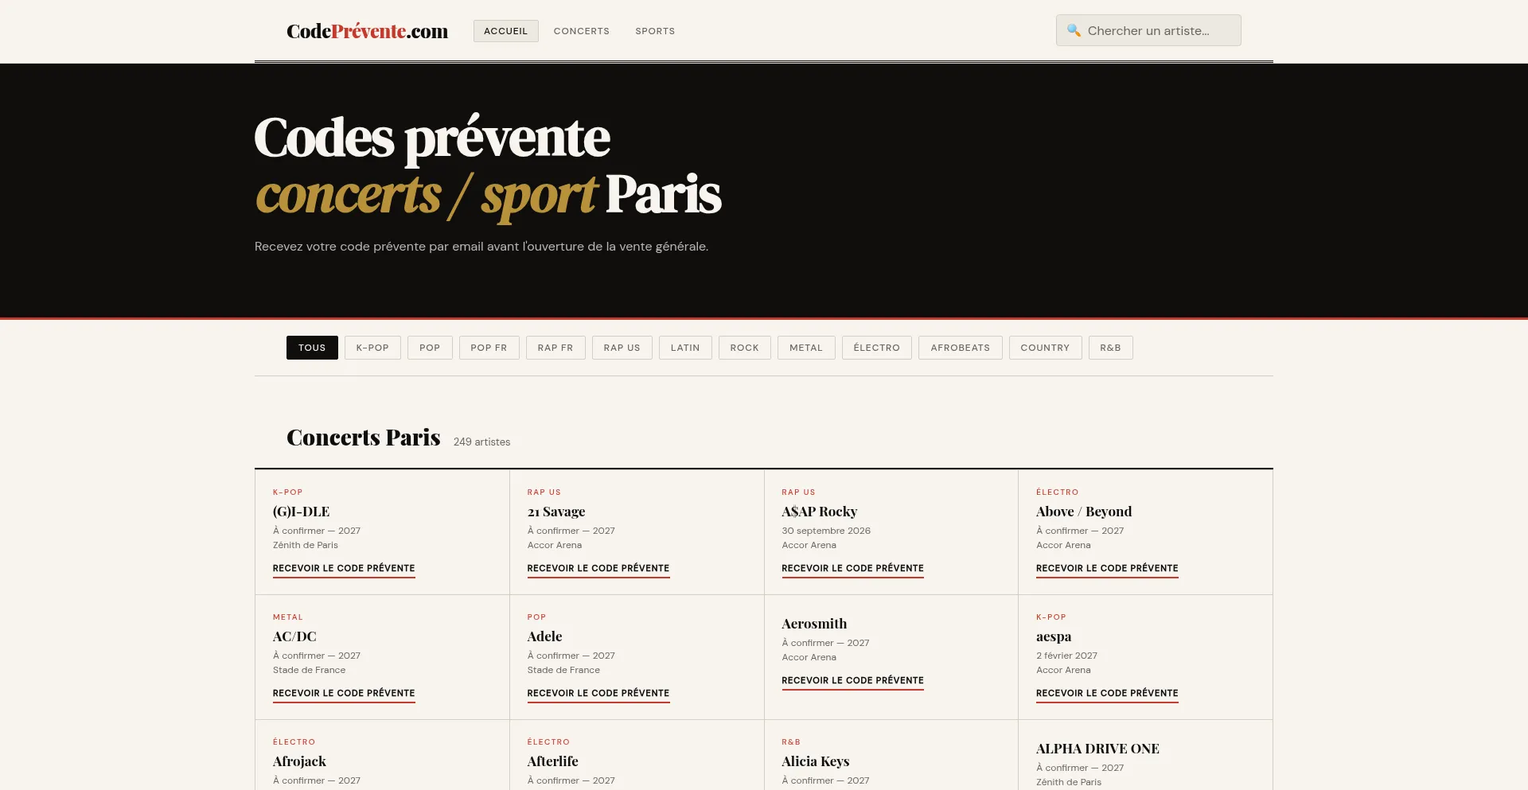Get presale code for (G)I-DLE

point(344,569)
